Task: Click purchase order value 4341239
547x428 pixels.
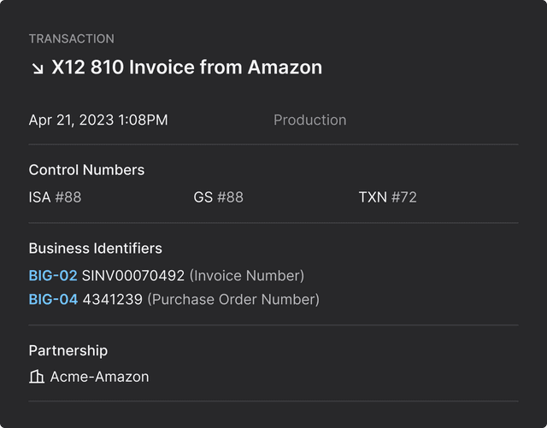Action: [112, 300]
